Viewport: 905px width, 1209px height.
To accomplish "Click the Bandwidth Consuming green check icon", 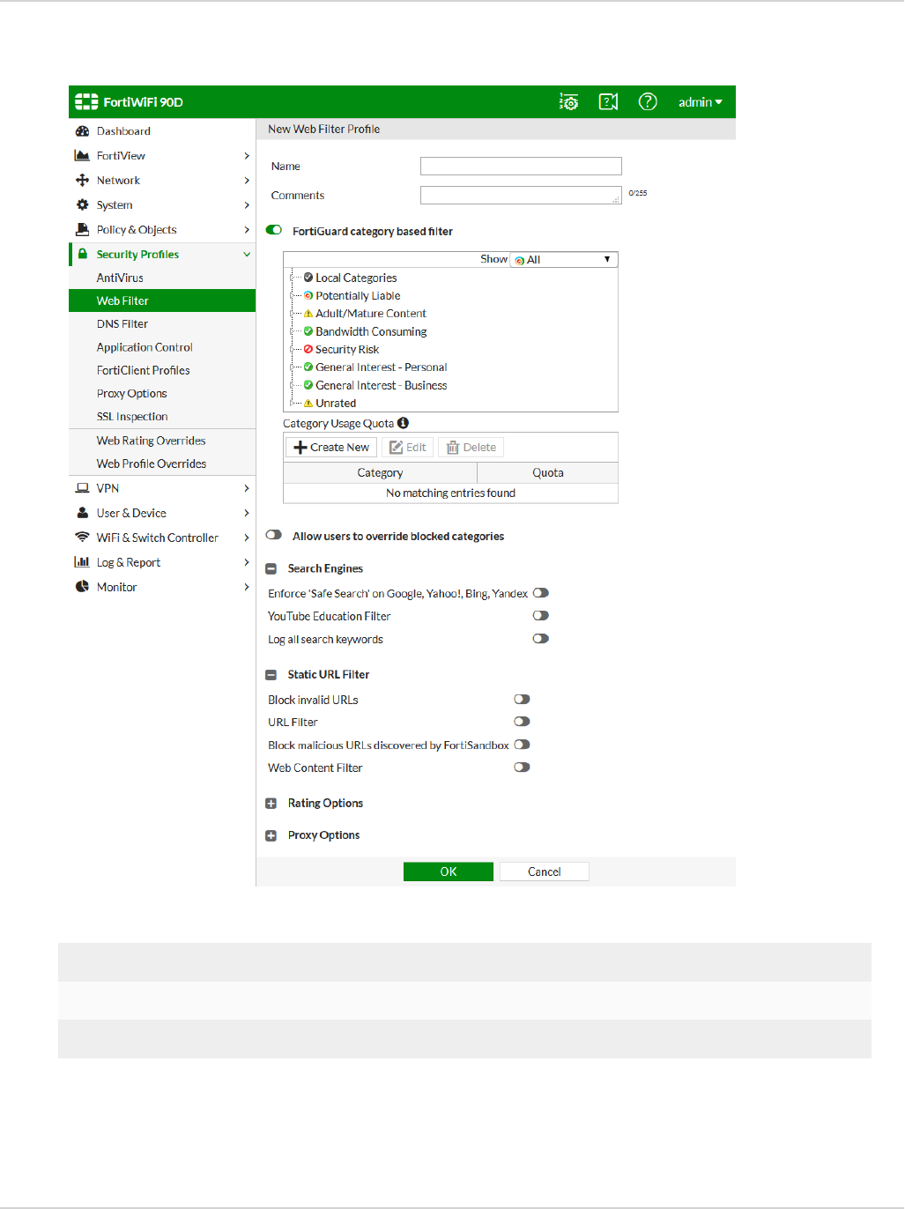I will tap(308, 331).
